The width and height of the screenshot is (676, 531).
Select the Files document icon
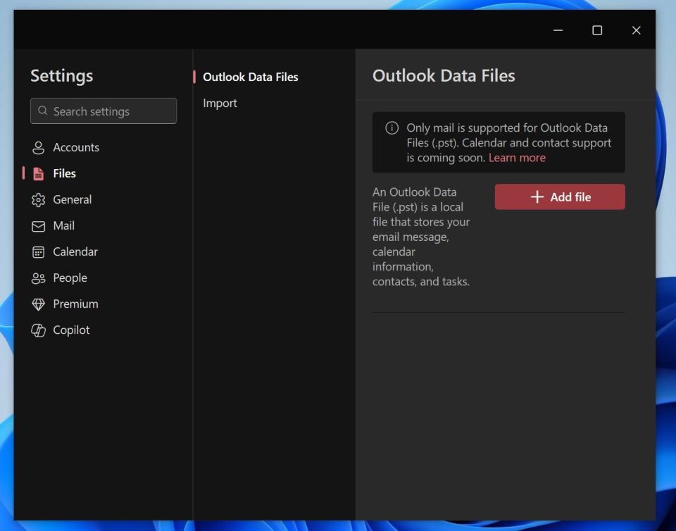coord(39,174)
